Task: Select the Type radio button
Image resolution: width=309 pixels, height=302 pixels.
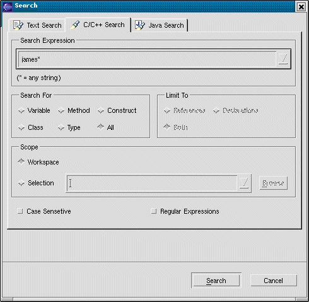Action: point(61,127)
